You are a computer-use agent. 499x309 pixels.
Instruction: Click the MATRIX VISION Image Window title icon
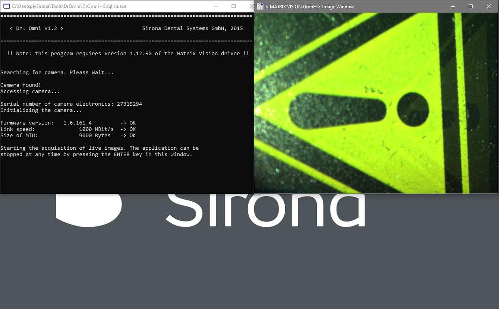tap(260, 6)
